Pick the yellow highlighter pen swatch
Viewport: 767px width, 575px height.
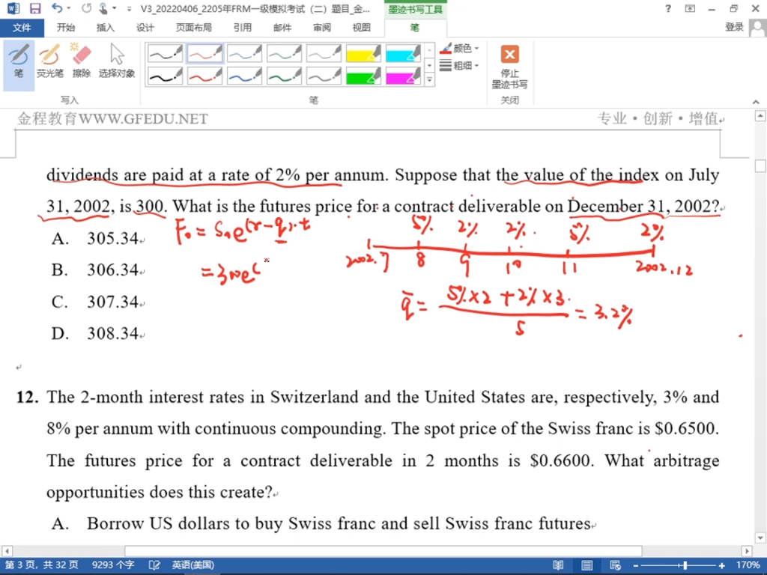(363, 54)
